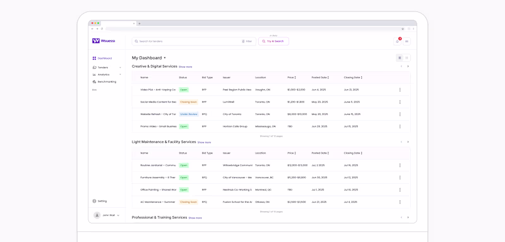Go to previous page of Creative & Digital Services
Screen dimensions: 505x242
401,66
